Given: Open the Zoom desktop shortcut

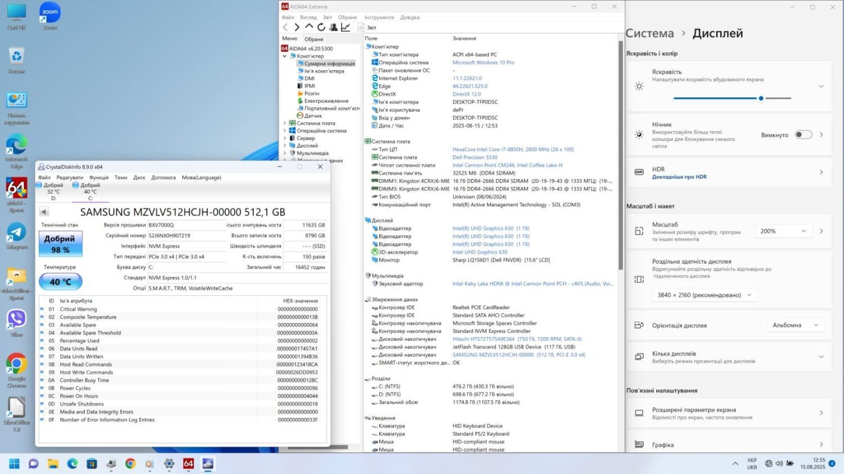Looking at the screenshot, I should point(50,13).
